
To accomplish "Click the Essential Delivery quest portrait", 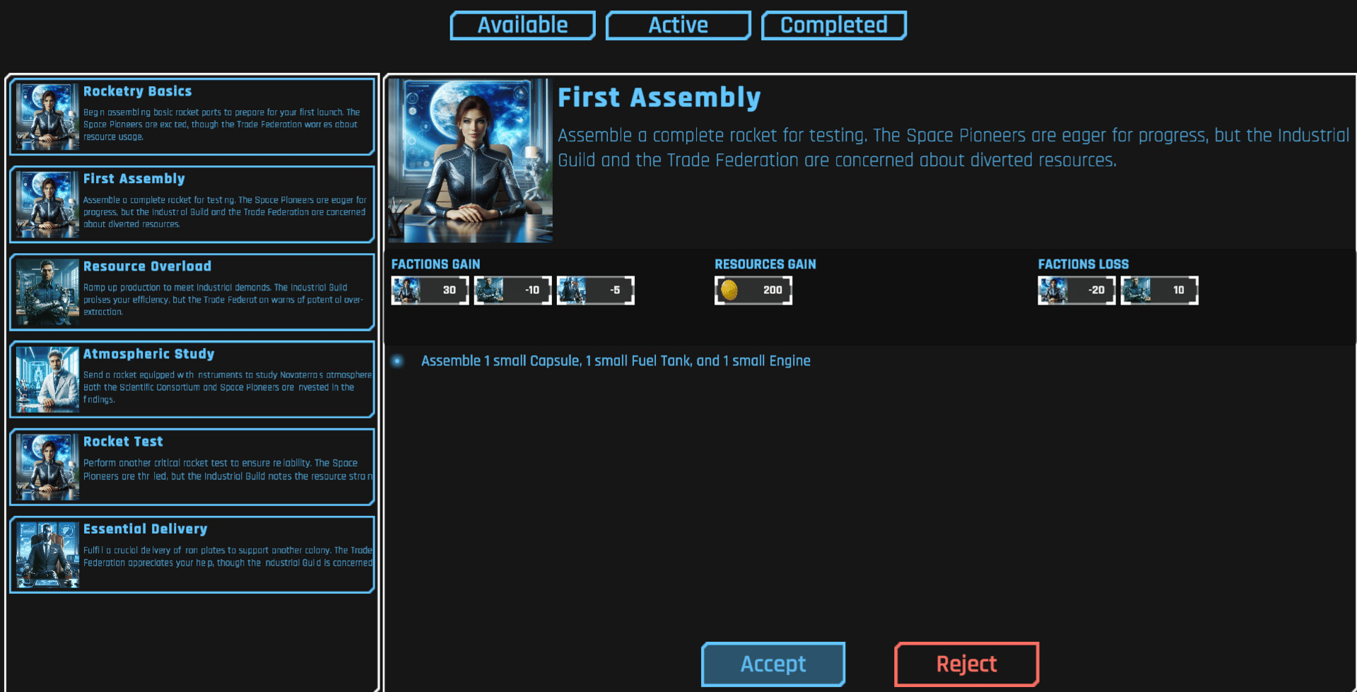I will point(47,555).
